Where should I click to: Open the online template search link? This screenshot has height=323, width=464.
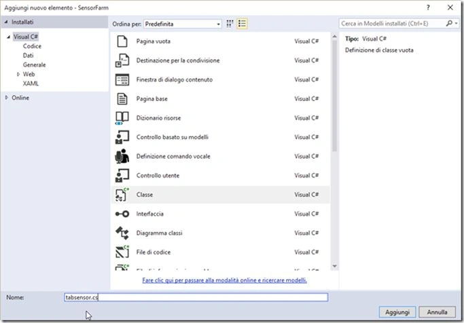pos(224,280)
